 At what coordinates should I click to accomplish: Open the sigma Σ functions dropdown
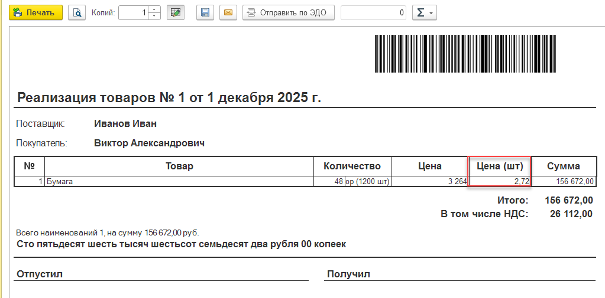423,12
